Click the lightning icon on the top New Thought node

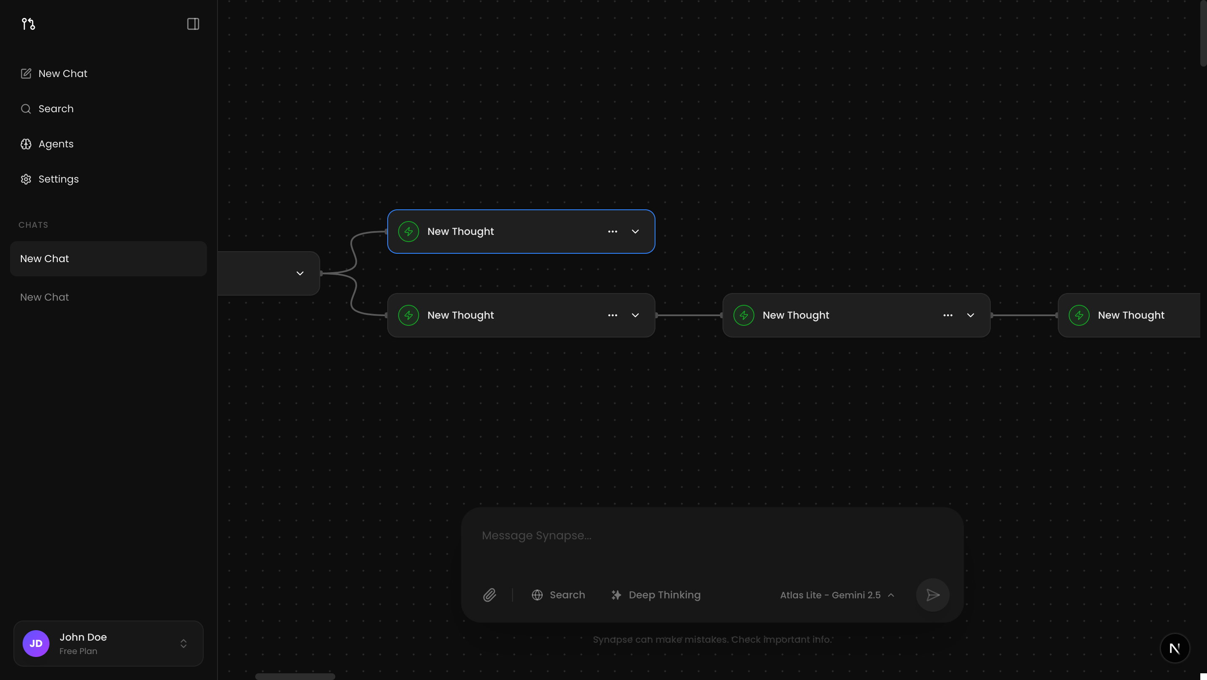pos(408,231)
